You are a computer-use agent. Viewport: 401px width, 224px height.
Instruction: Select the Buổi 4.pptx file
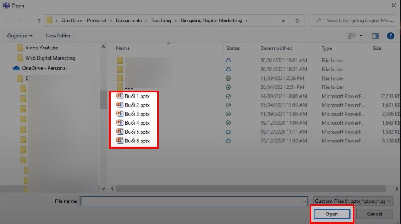click(133, 123)
